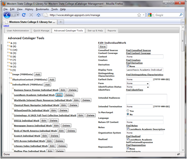
Task: Open the browser Home page icon
Action: (38, 15)
